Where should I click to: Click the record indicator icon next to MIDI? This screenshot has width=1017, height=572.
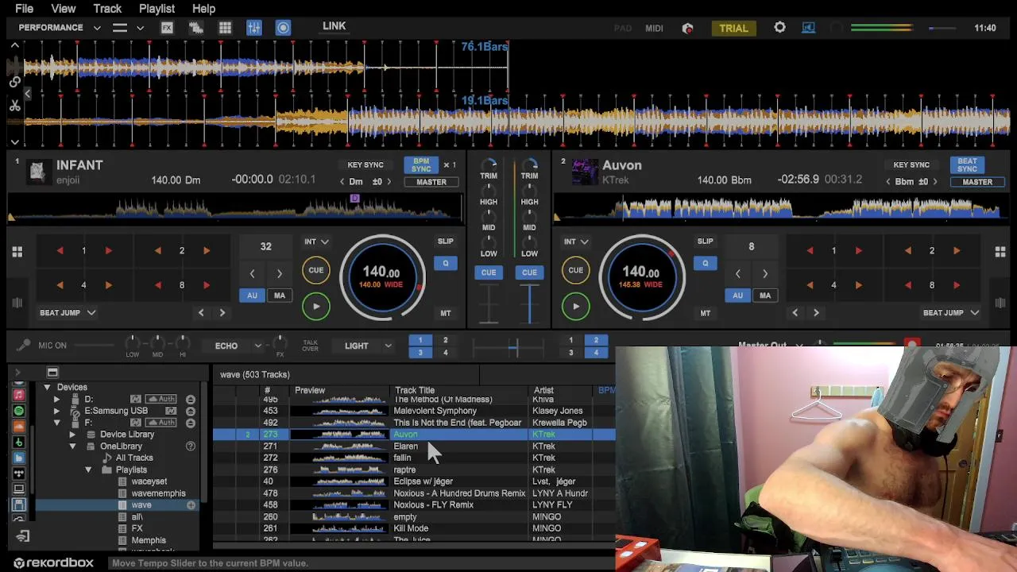(688, 28)
